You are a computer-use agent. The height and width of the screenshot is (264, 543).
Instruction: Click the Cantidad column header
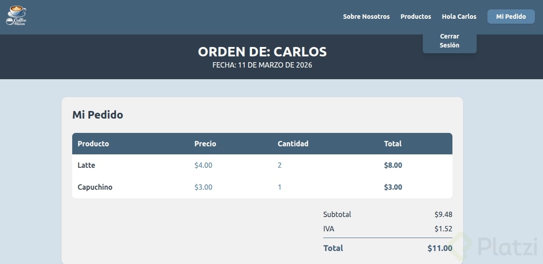coord(293,144)
